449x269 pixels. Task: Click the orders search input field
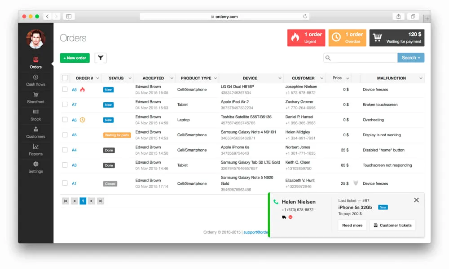click(361, 58)
